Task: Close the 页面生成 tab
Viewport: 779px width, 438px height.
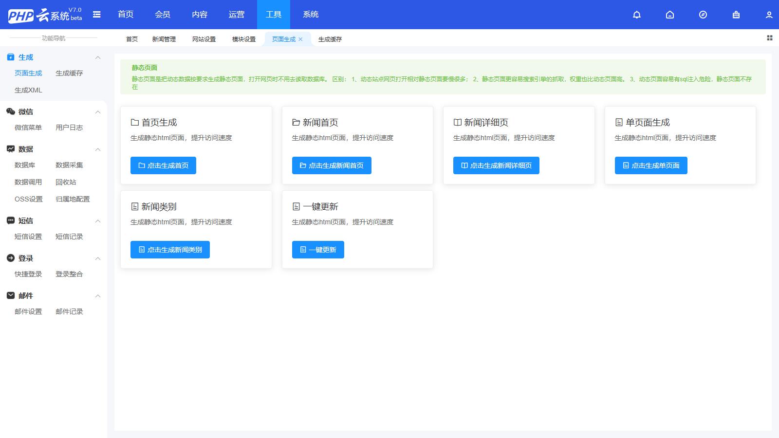Action: tap(300, 39)
